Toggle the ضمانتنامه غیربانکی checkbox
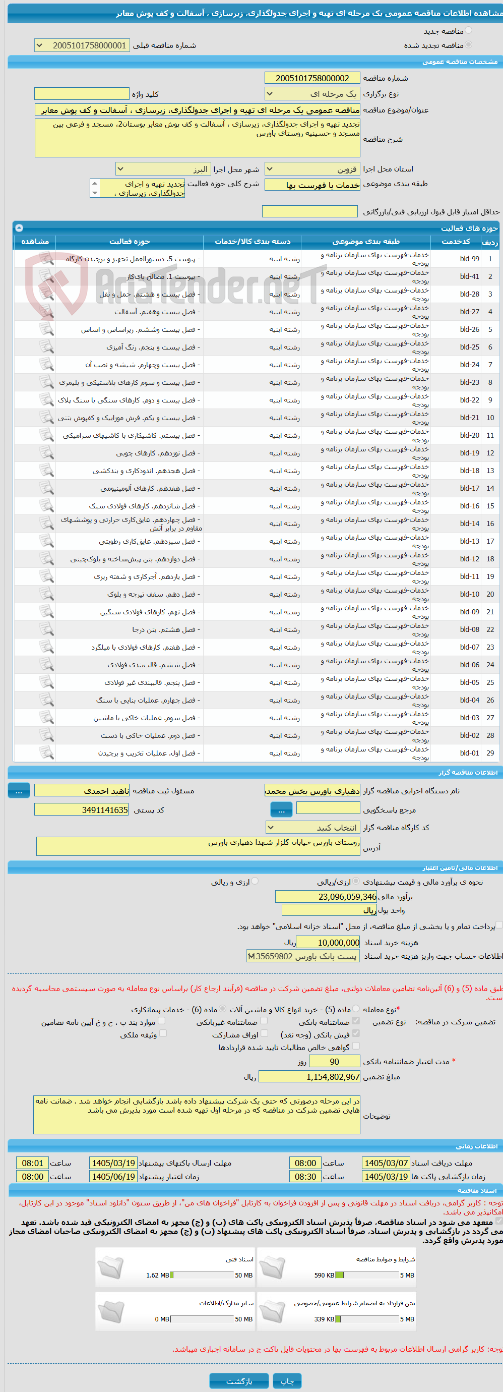The height and width of the screenshot is (1392, 503). coord(264,1021)
